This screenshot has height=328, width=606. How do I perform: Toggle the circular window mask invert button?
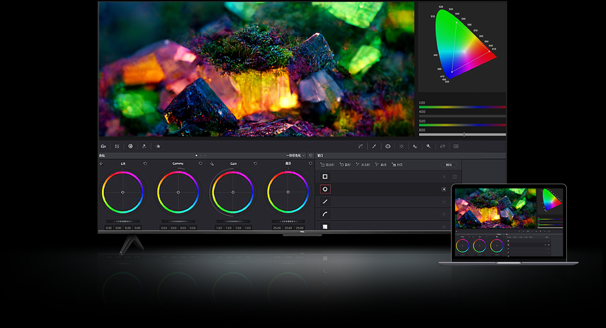click(x=444, y=189)
